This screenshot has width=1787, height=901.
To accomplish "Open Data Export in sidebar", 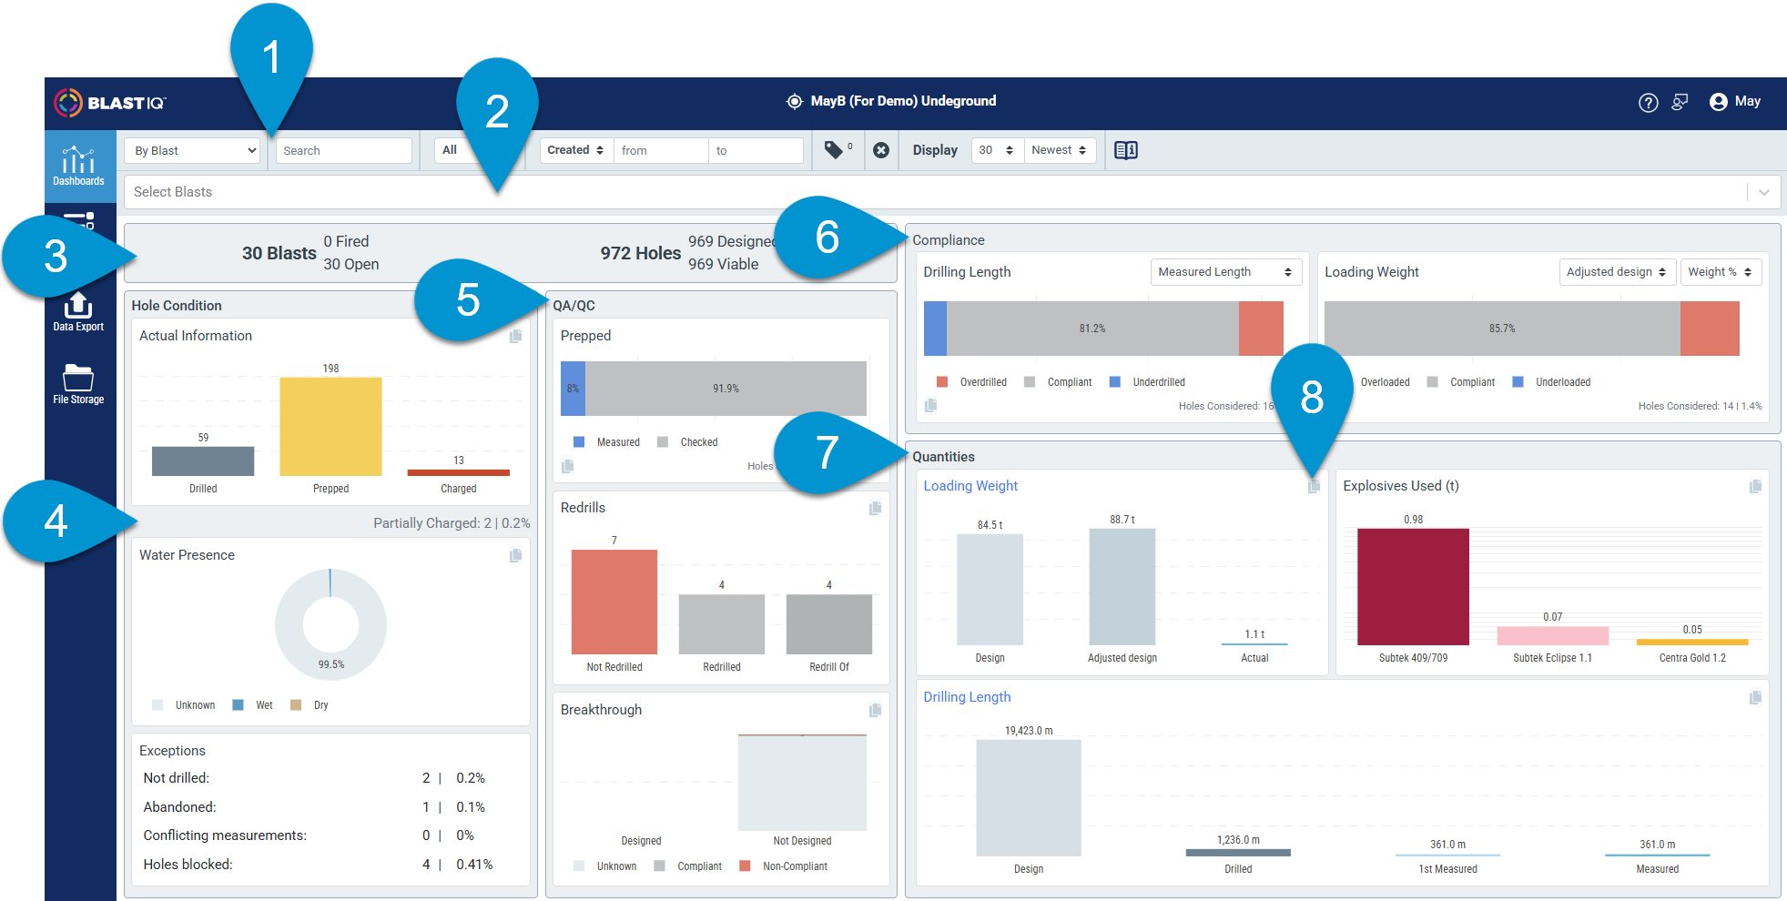I will click(x=78, y=312).
